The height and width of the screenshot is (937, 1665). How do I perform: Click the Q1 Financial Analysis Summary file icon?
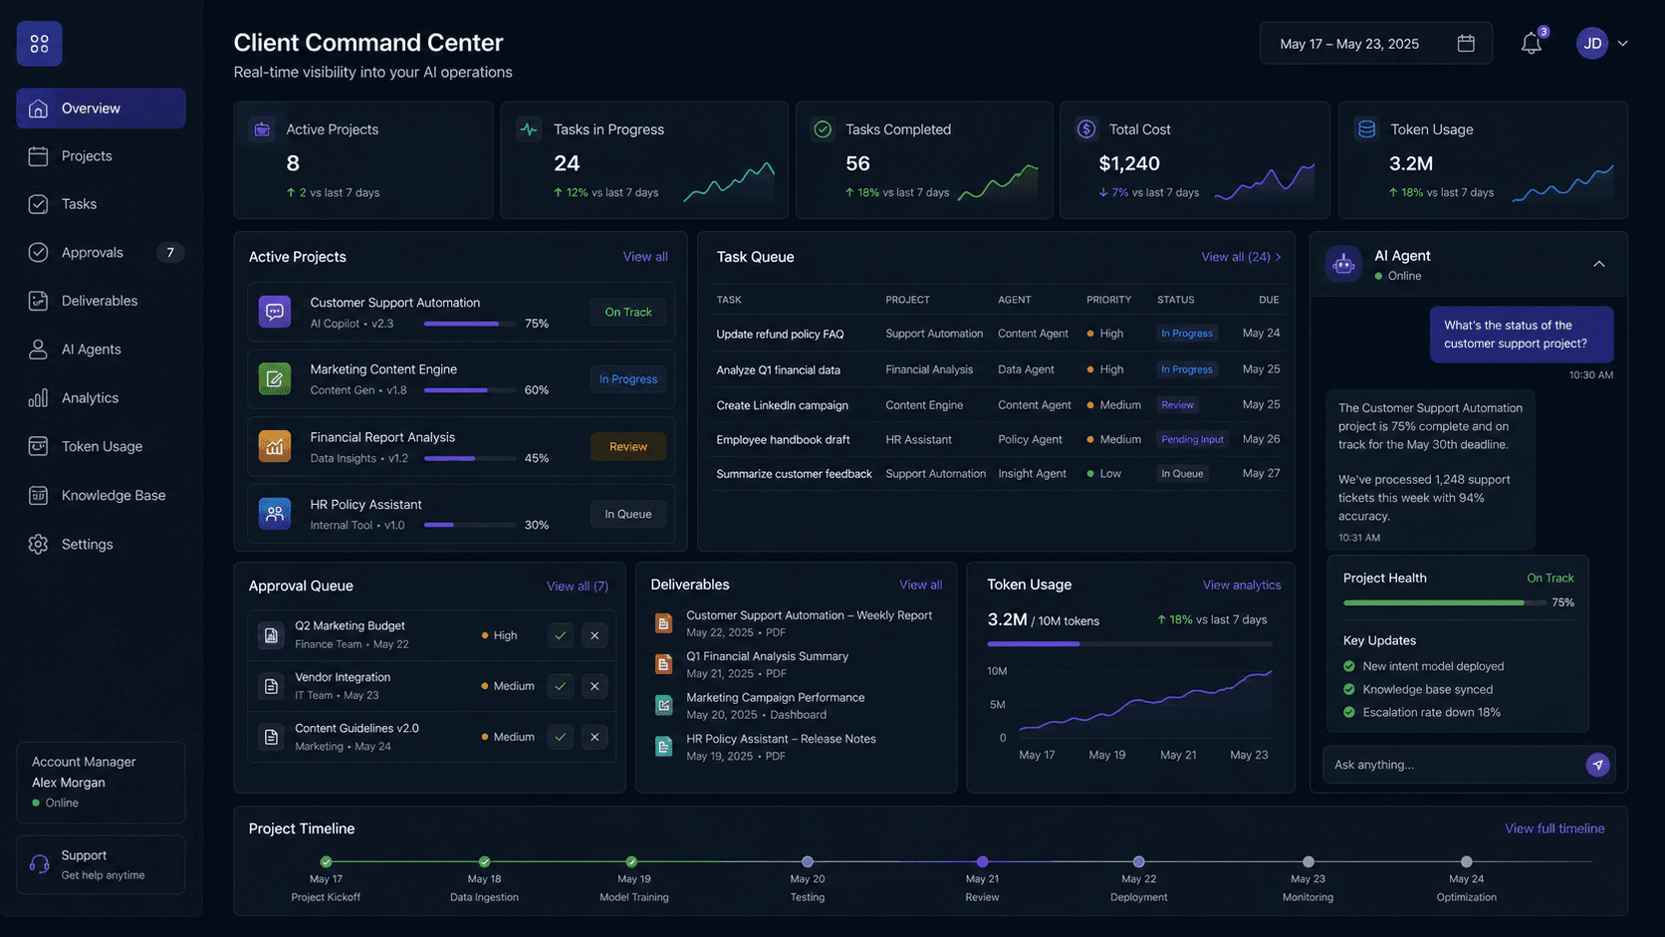pyautogui.click(x=663, y=664)
